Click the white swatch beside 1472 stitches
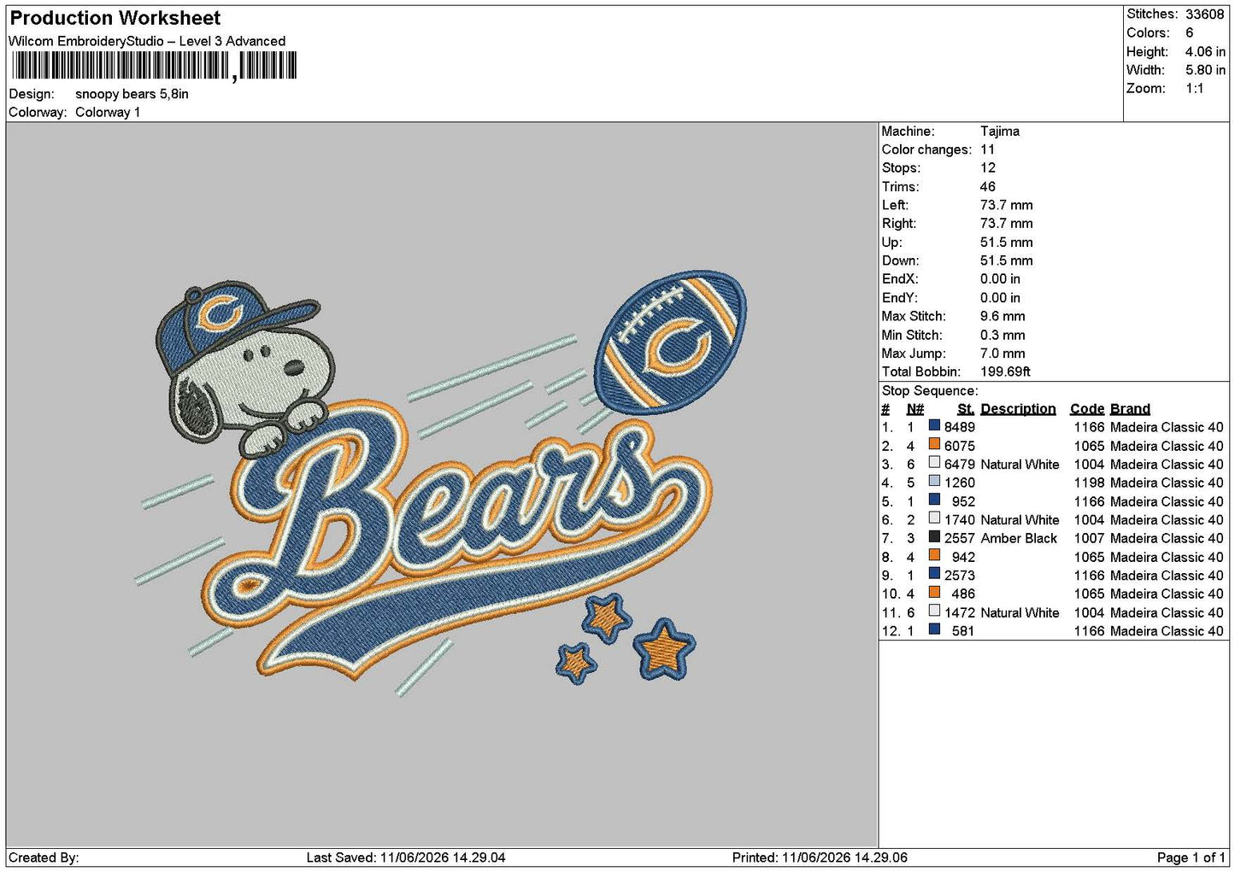 pyautogui.click(x=934, y=612)
